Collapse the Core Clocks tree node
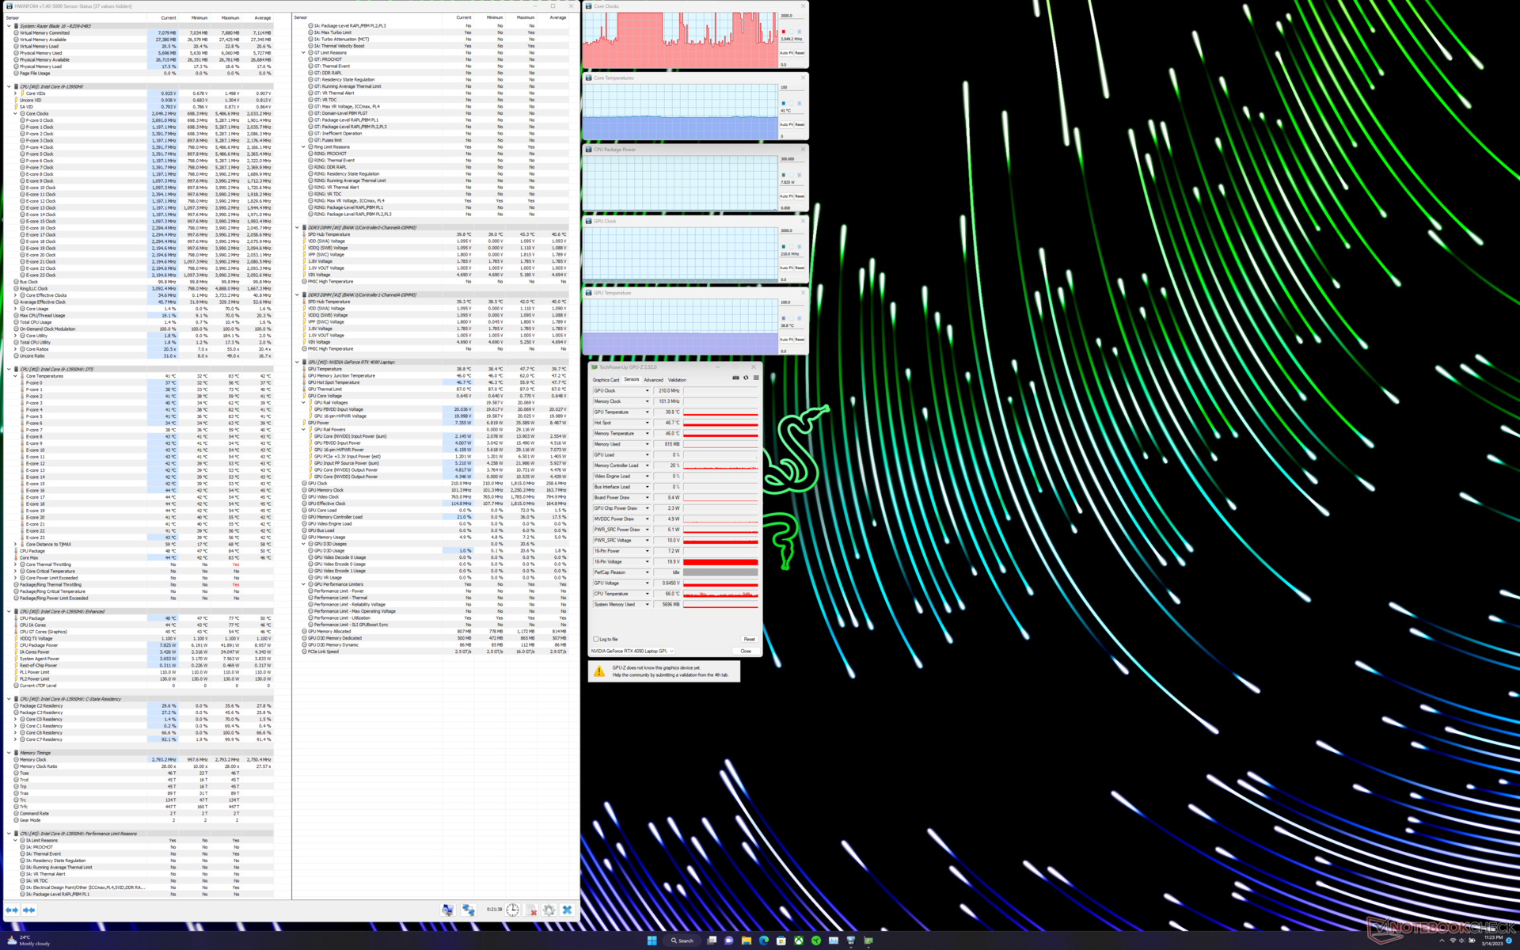Viewport: 1520px width, 950px height. (x=16, y=113)
